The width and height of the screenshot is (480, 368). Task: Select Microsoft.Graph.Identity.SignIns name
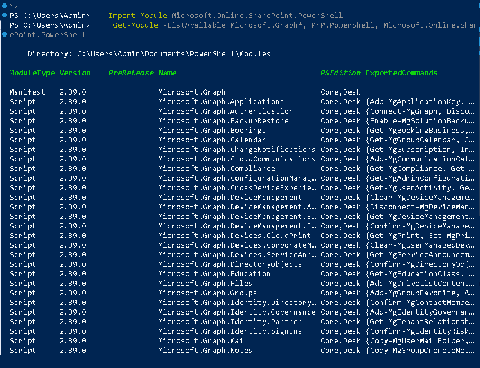pyautogui.click(x=230, y=331)
